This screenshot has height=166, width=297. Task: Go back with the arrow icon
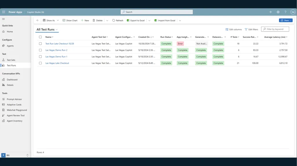coord(38,20)
